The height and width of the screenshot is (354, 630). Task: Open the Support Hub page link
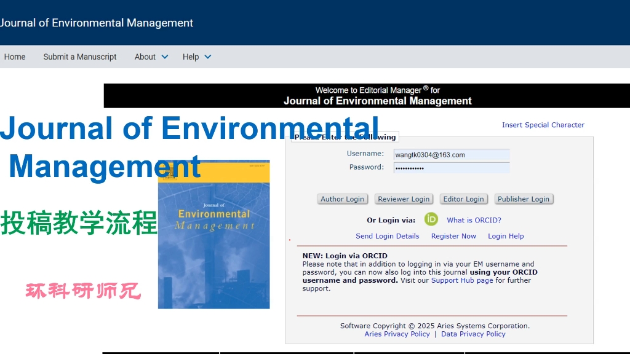(462, 280)
